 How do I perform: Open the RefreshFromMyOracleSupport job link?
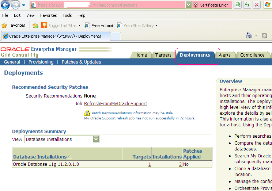tap(116, 104)
